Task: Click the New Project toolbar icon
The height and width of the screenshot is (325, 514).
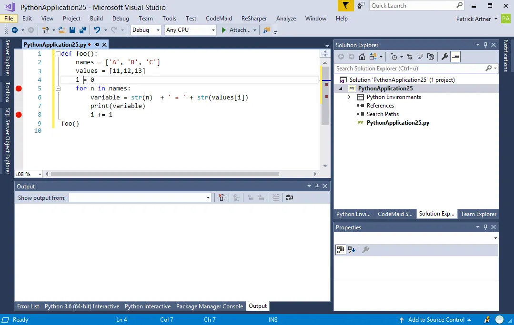Action: 46,30
